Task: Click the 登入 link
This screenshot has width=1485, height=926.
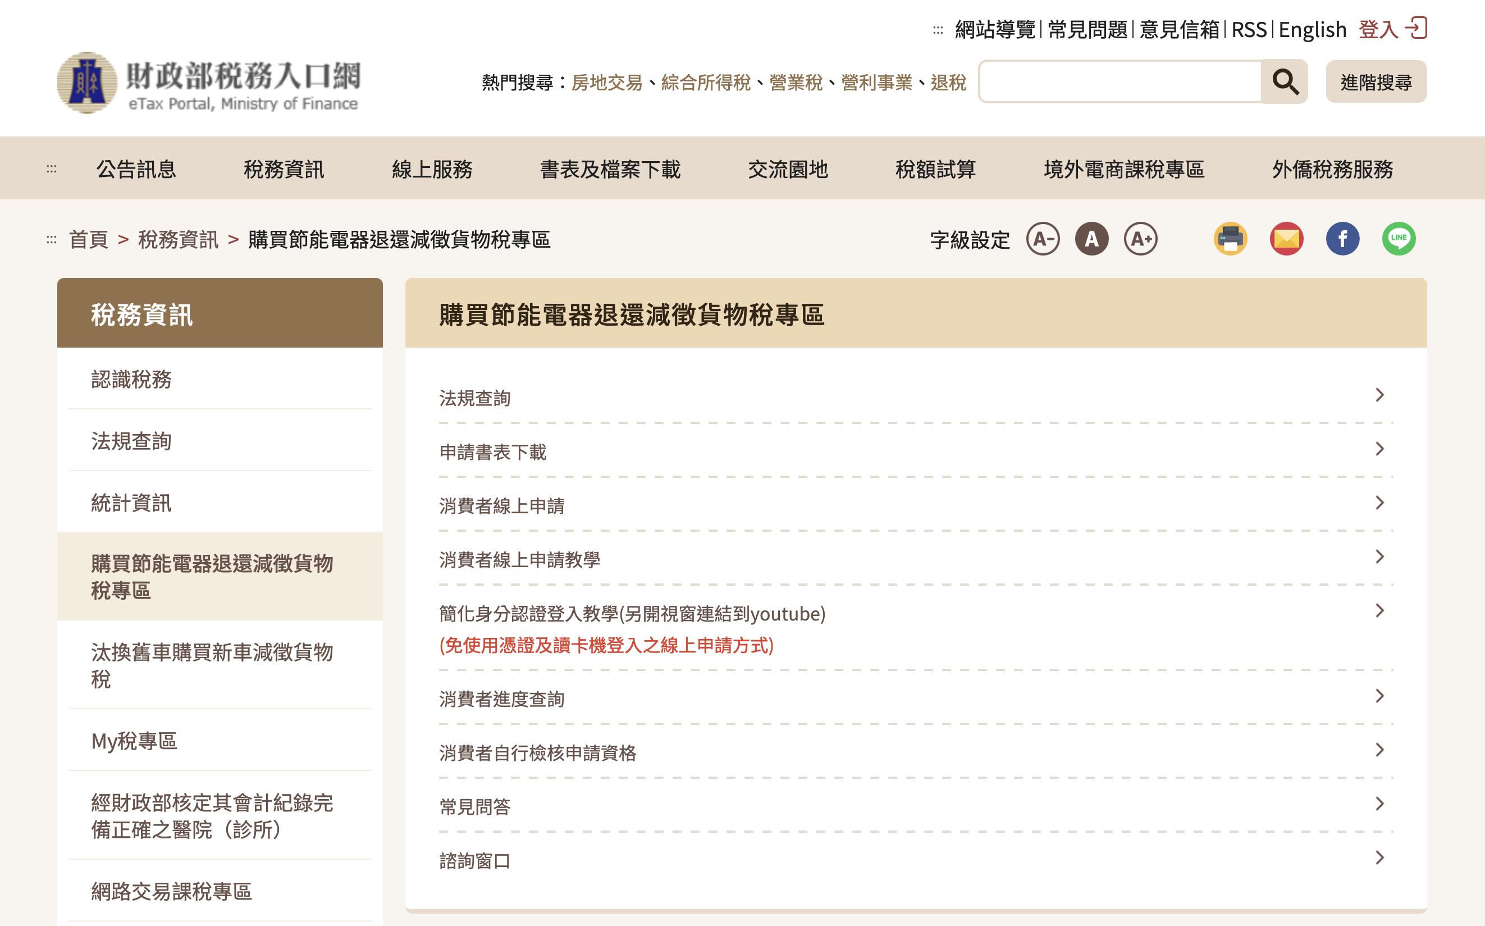Action: [x=1378, y=29]
